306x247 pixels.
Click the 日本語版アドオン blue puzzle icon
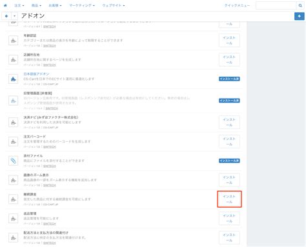[14, 79]
